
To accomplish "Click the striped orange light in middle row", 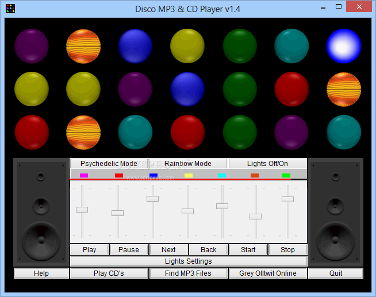I will click(x=344, y=89).
